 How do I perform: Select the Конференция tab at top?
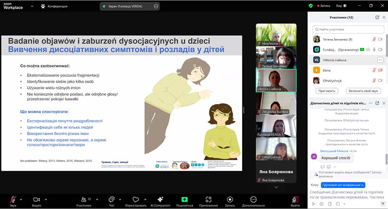coord(54,6)
